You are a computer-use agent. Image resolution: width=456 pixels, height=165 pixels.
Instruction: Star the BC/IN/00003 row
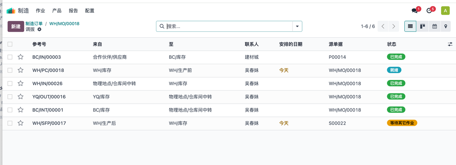click(x=21, y=57)
